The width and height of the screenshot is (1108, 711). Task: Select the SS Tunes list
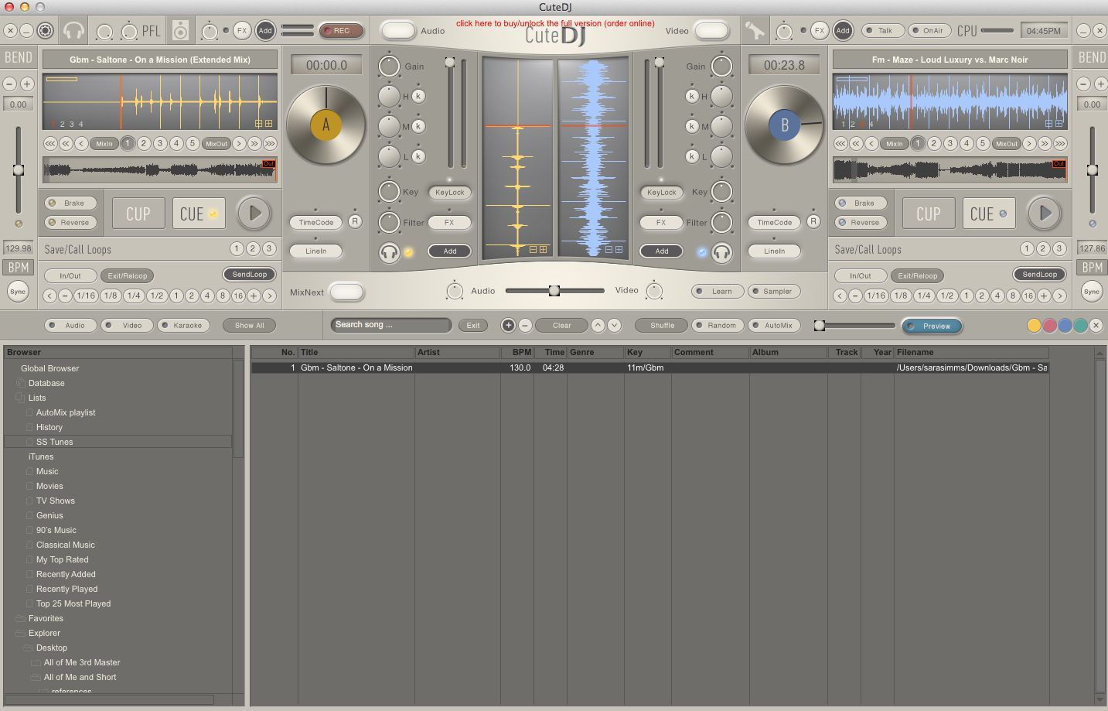tap(118, 442)
